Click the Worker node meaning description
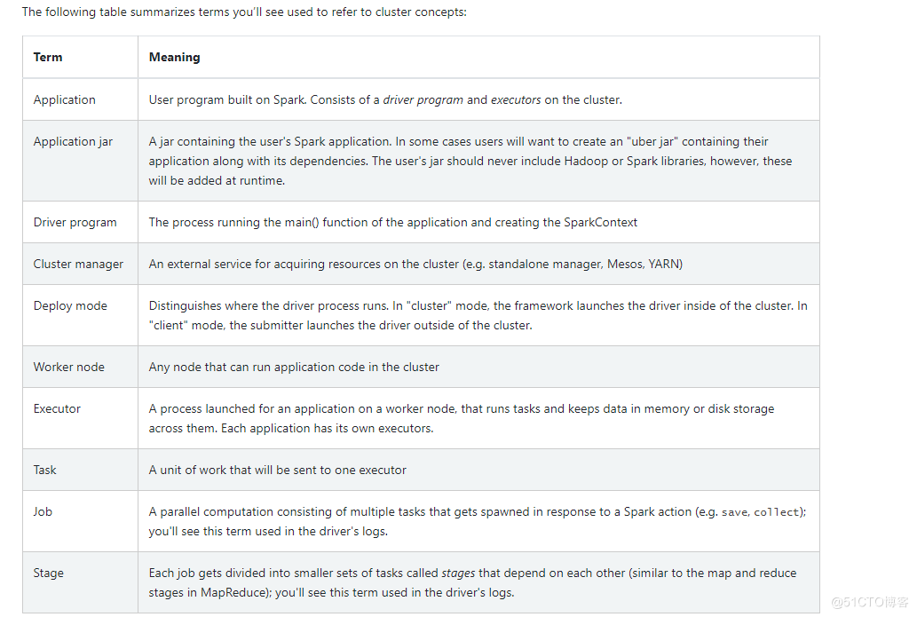 point(294,367)
